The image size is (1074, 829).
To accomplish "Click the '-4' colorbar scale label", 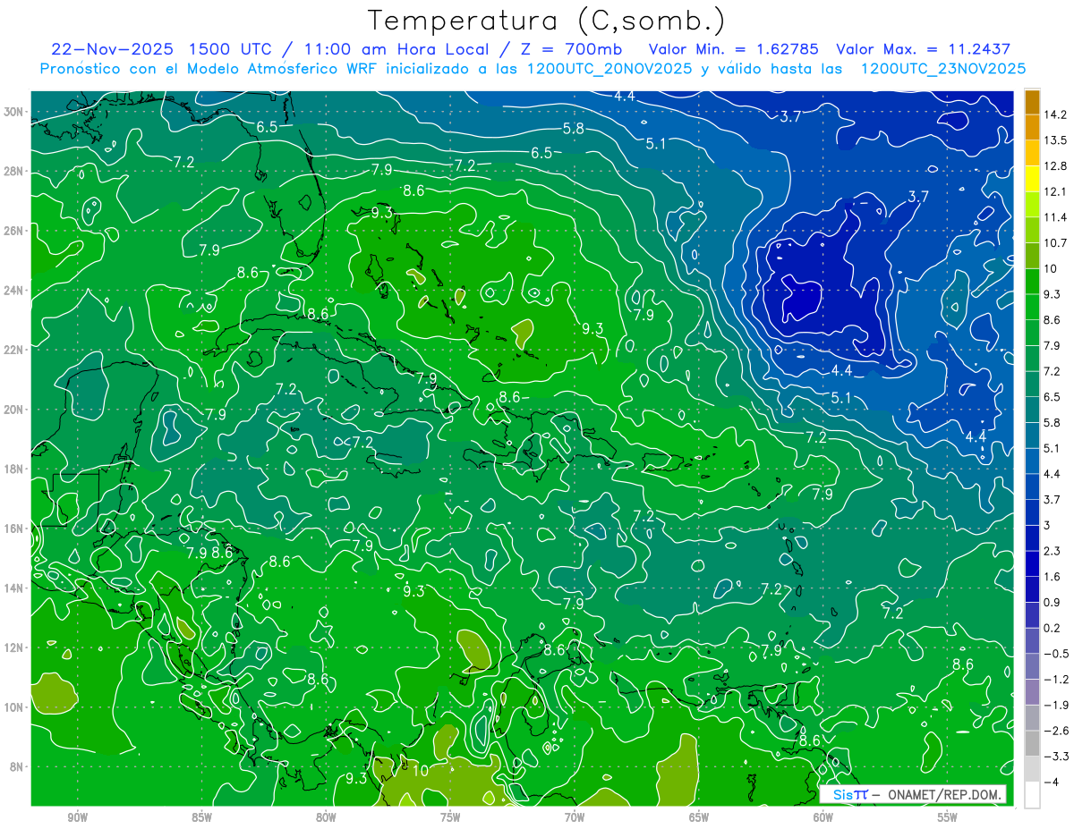I will pos(1051,782).
